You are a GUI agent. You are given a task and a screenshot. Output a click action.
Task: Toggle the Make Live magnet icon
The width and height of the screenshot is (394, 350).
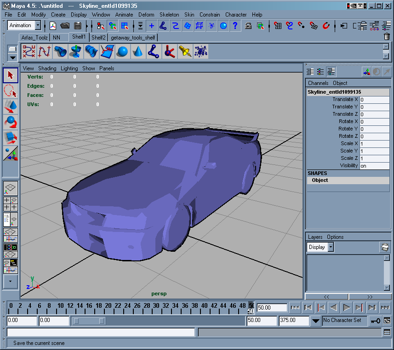(326, 26)
